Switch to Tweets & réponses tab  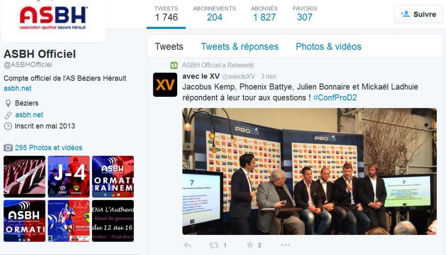pyautogui.click(x=240, y=46)
